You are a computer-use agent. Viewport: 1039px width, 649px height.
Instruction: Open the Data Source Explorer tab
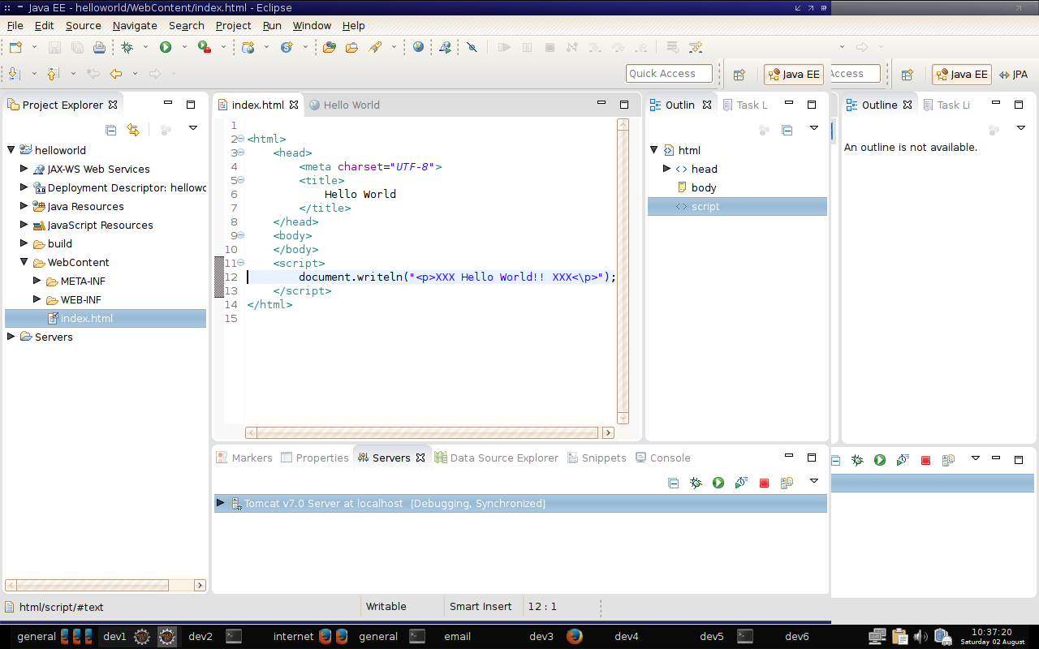[x=497, y=458]
